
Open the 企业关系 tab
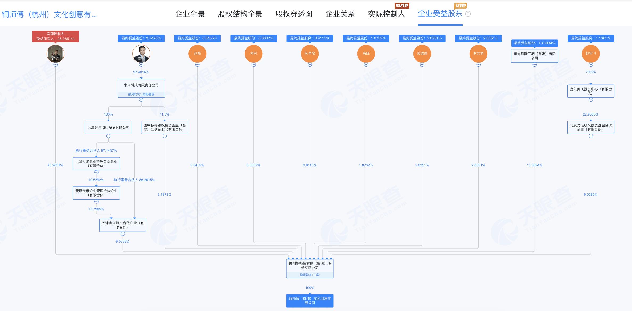(x=340, y=14)
